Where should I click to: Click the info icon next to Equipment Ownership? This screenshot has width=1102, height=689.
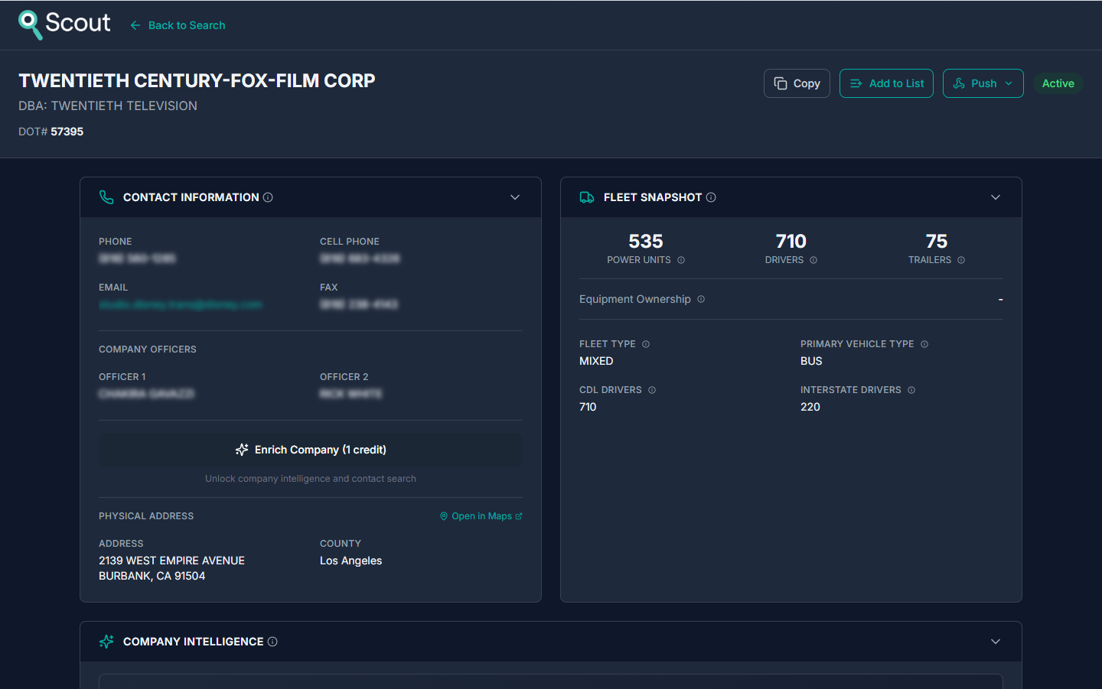tap(700, 299)
